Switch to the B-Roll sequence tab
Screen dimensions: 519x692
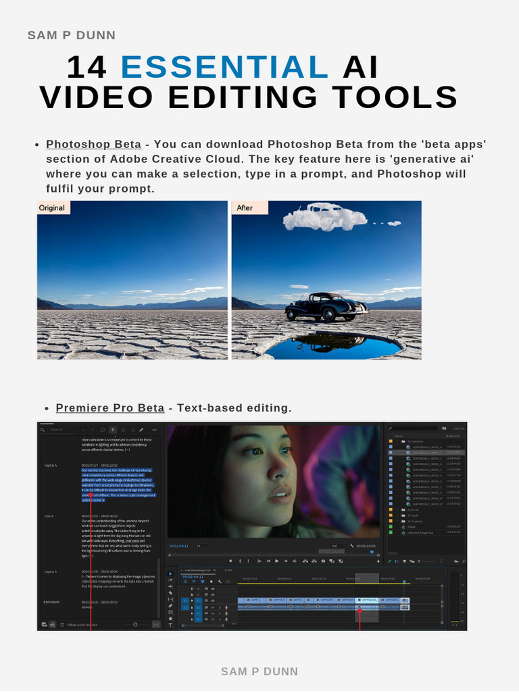(x=228, y=570)
